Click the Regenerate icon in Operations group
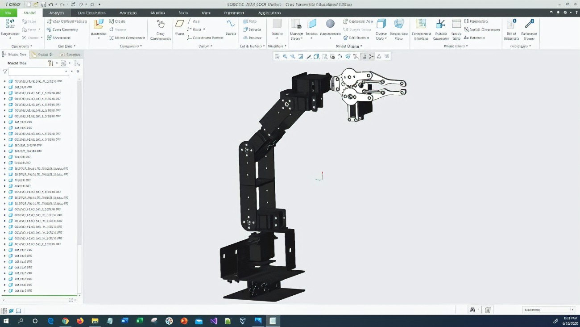 tap(10, 25)
